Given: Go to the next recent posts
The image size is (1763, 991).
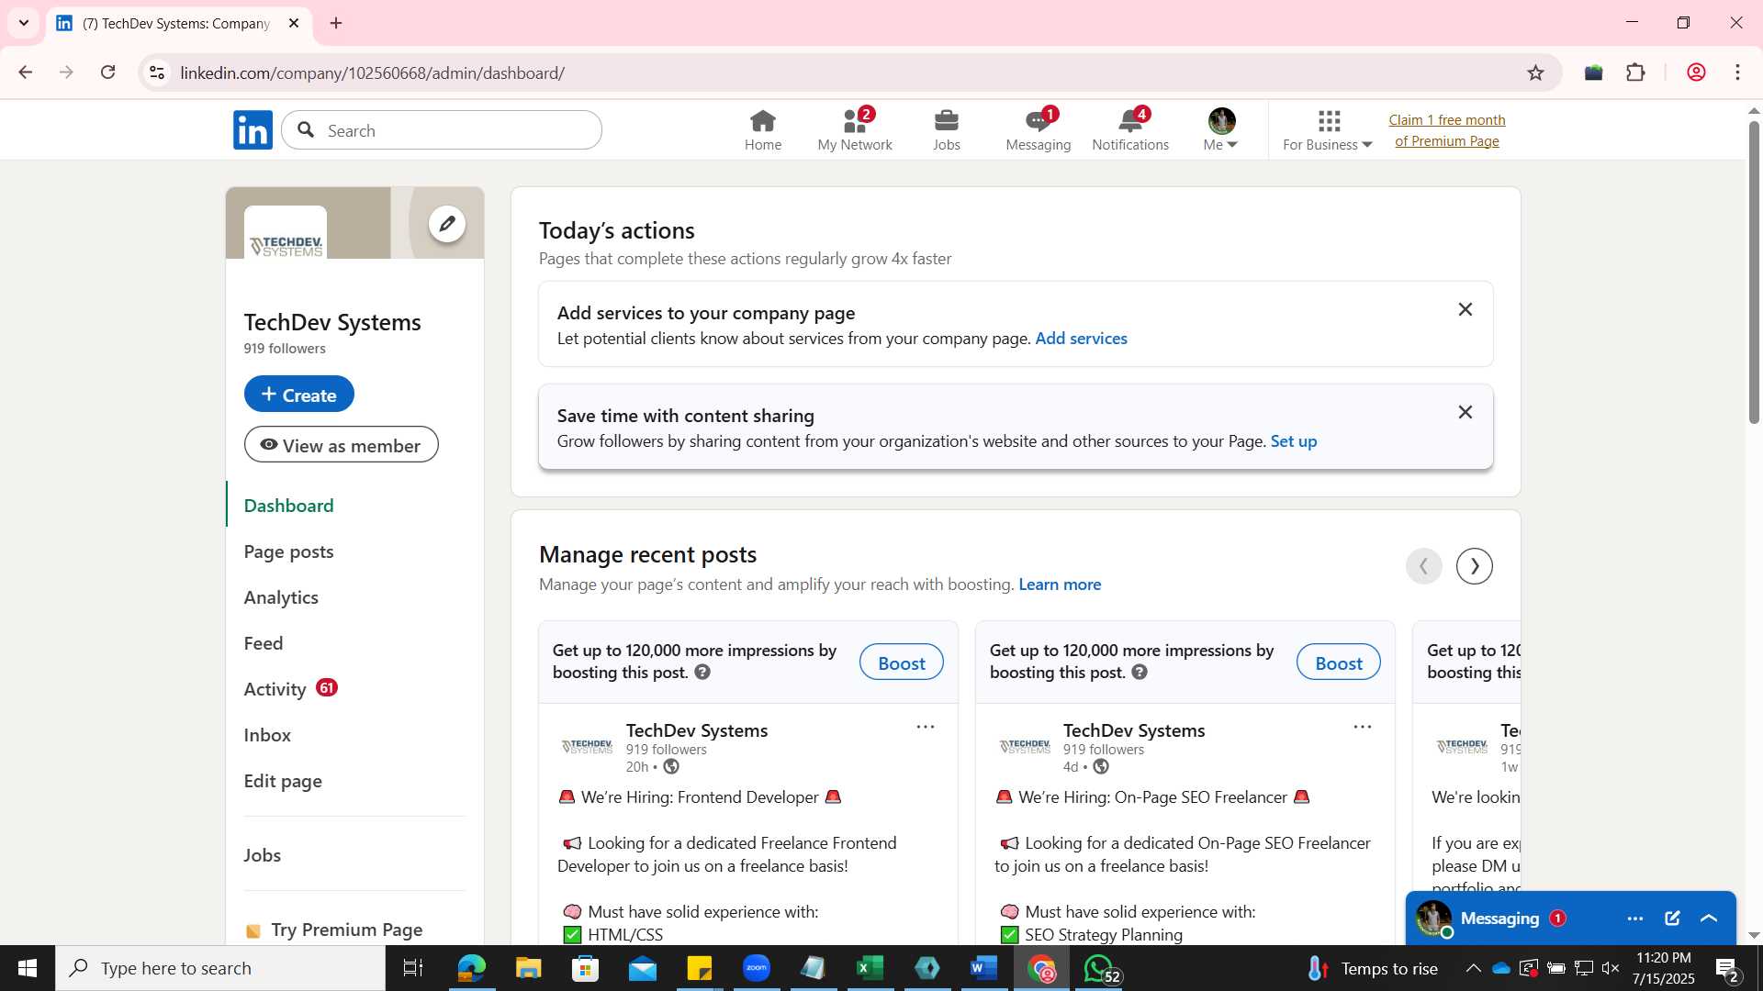Looking at the screenshot, I should click(x=1475, y=566).
